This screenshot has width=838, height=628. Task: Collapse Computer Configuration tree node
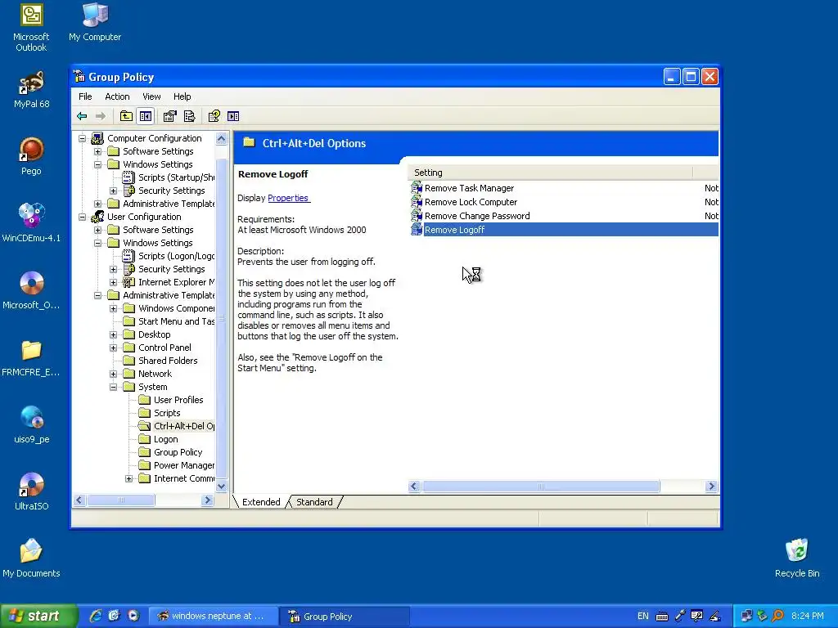pos(83,138)
